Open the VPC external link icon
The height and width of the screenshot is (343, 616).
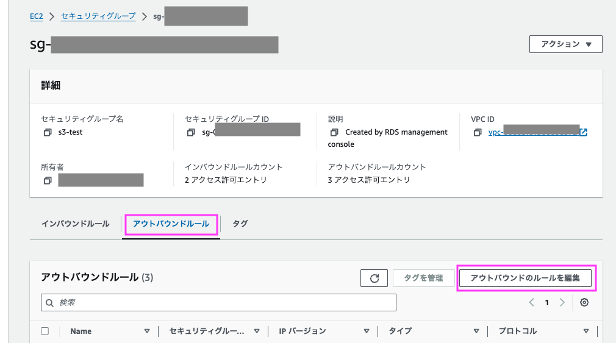584,132
